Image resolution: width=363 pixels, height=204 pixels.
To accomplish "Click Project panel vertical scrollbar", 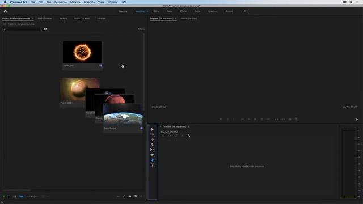I will point(143,72).
